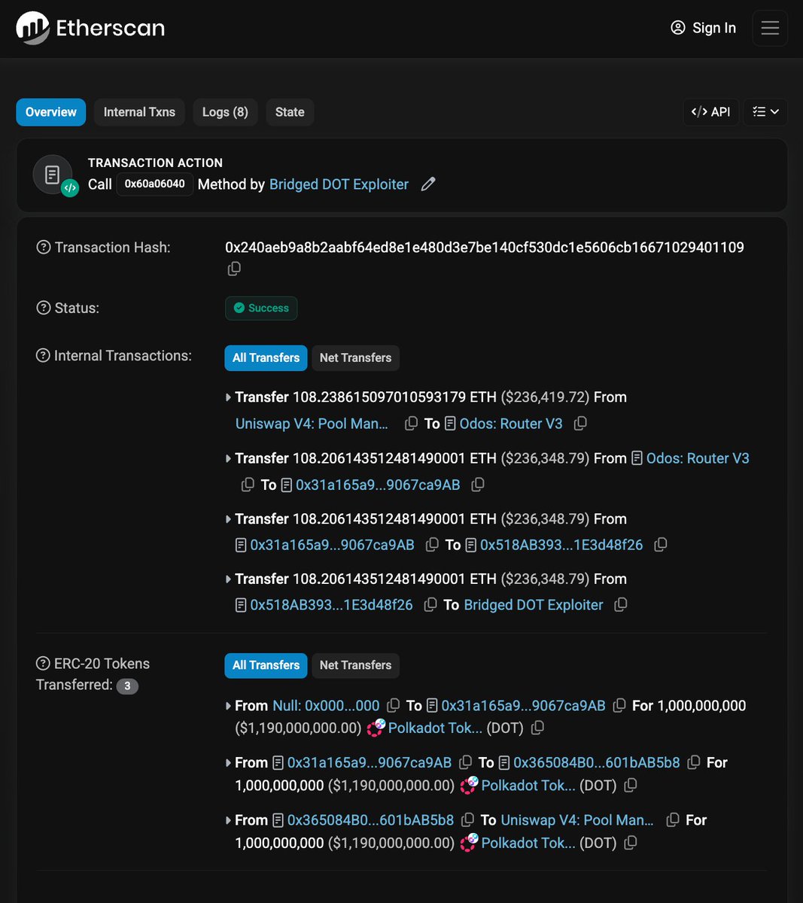This screenshot has width=803, height=903.
Task: Open 0x365084B0...601bAB5b8 recipient in second token transfer
Action: pyautogui.click(x=596, y=763)
